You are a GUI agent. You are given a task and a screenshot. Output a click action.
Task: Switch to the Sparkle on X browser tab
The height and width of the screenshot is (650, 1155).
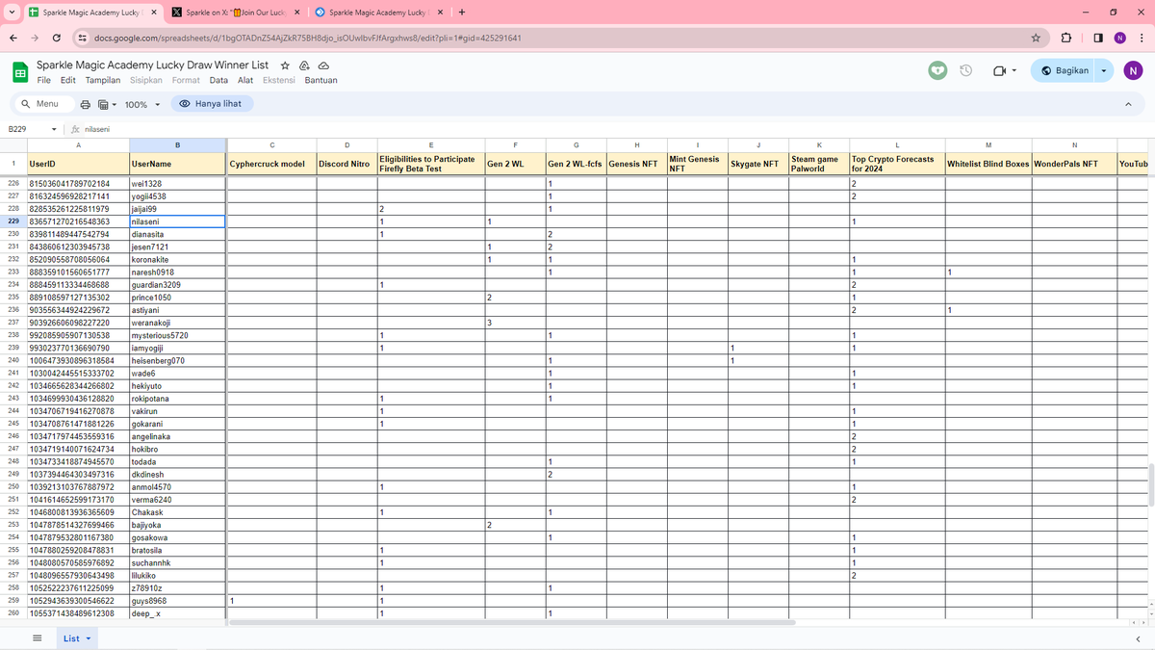click(234, 13)
